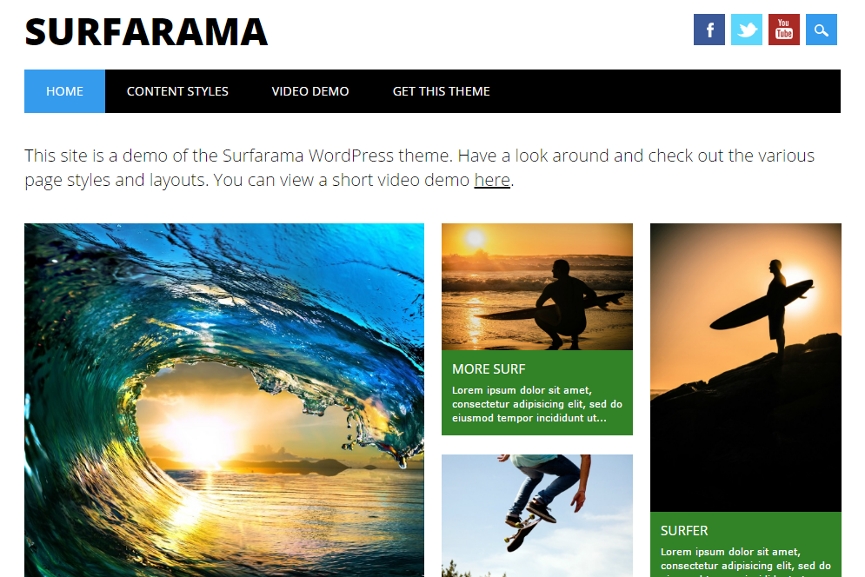Open the YouTube icon link
865x577 pixels.
click(x=784, y=30)
